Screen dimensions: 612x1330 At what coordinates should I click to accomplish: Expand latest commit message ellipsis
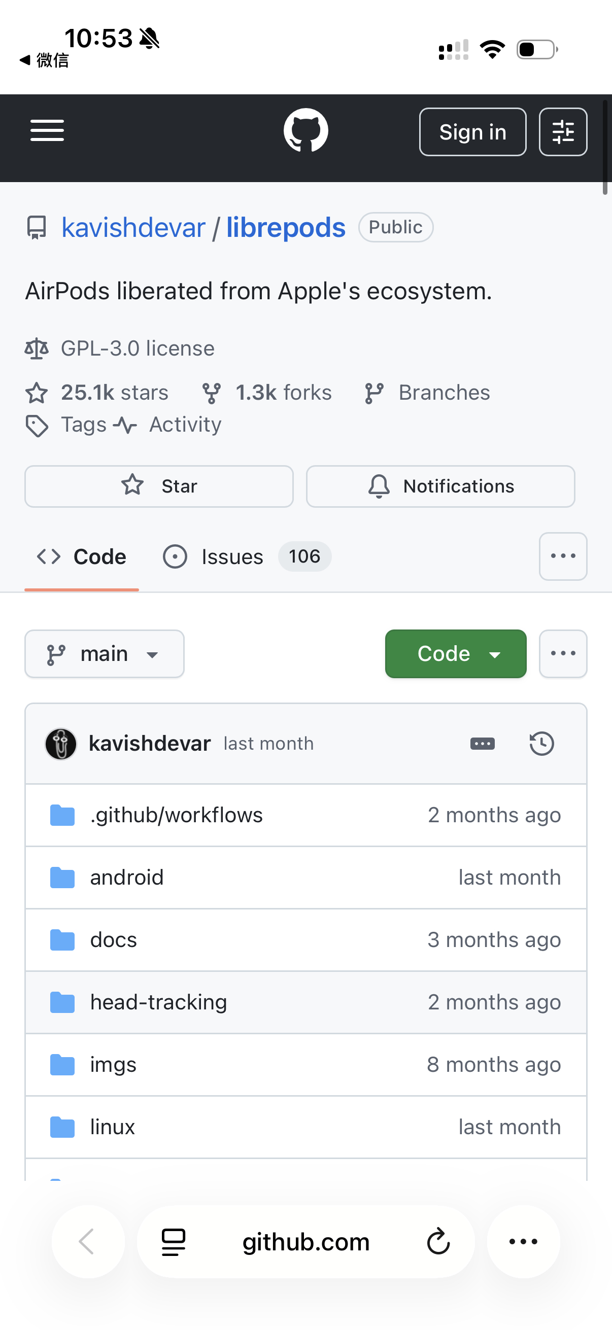point(483,744)
